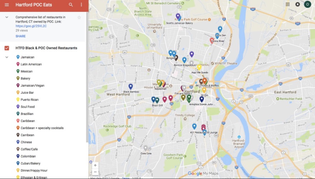The height and width of the screenshot is (179, 315).
Task: Open the Google apps grid
Action: tap(288, 4)
